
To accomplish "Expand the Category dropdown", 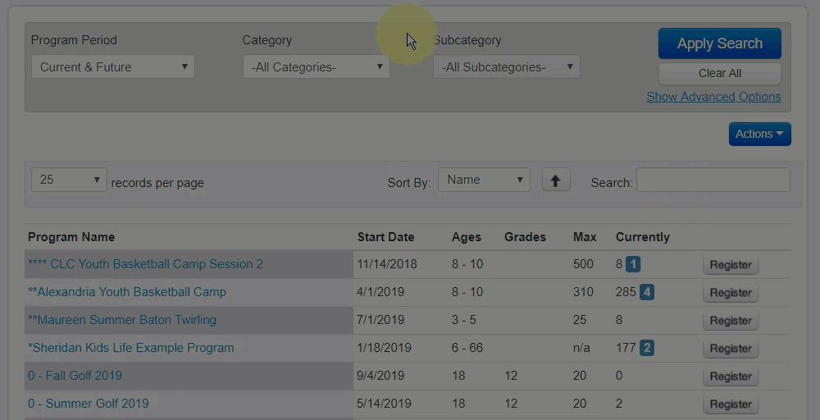I will click(317, 67).
